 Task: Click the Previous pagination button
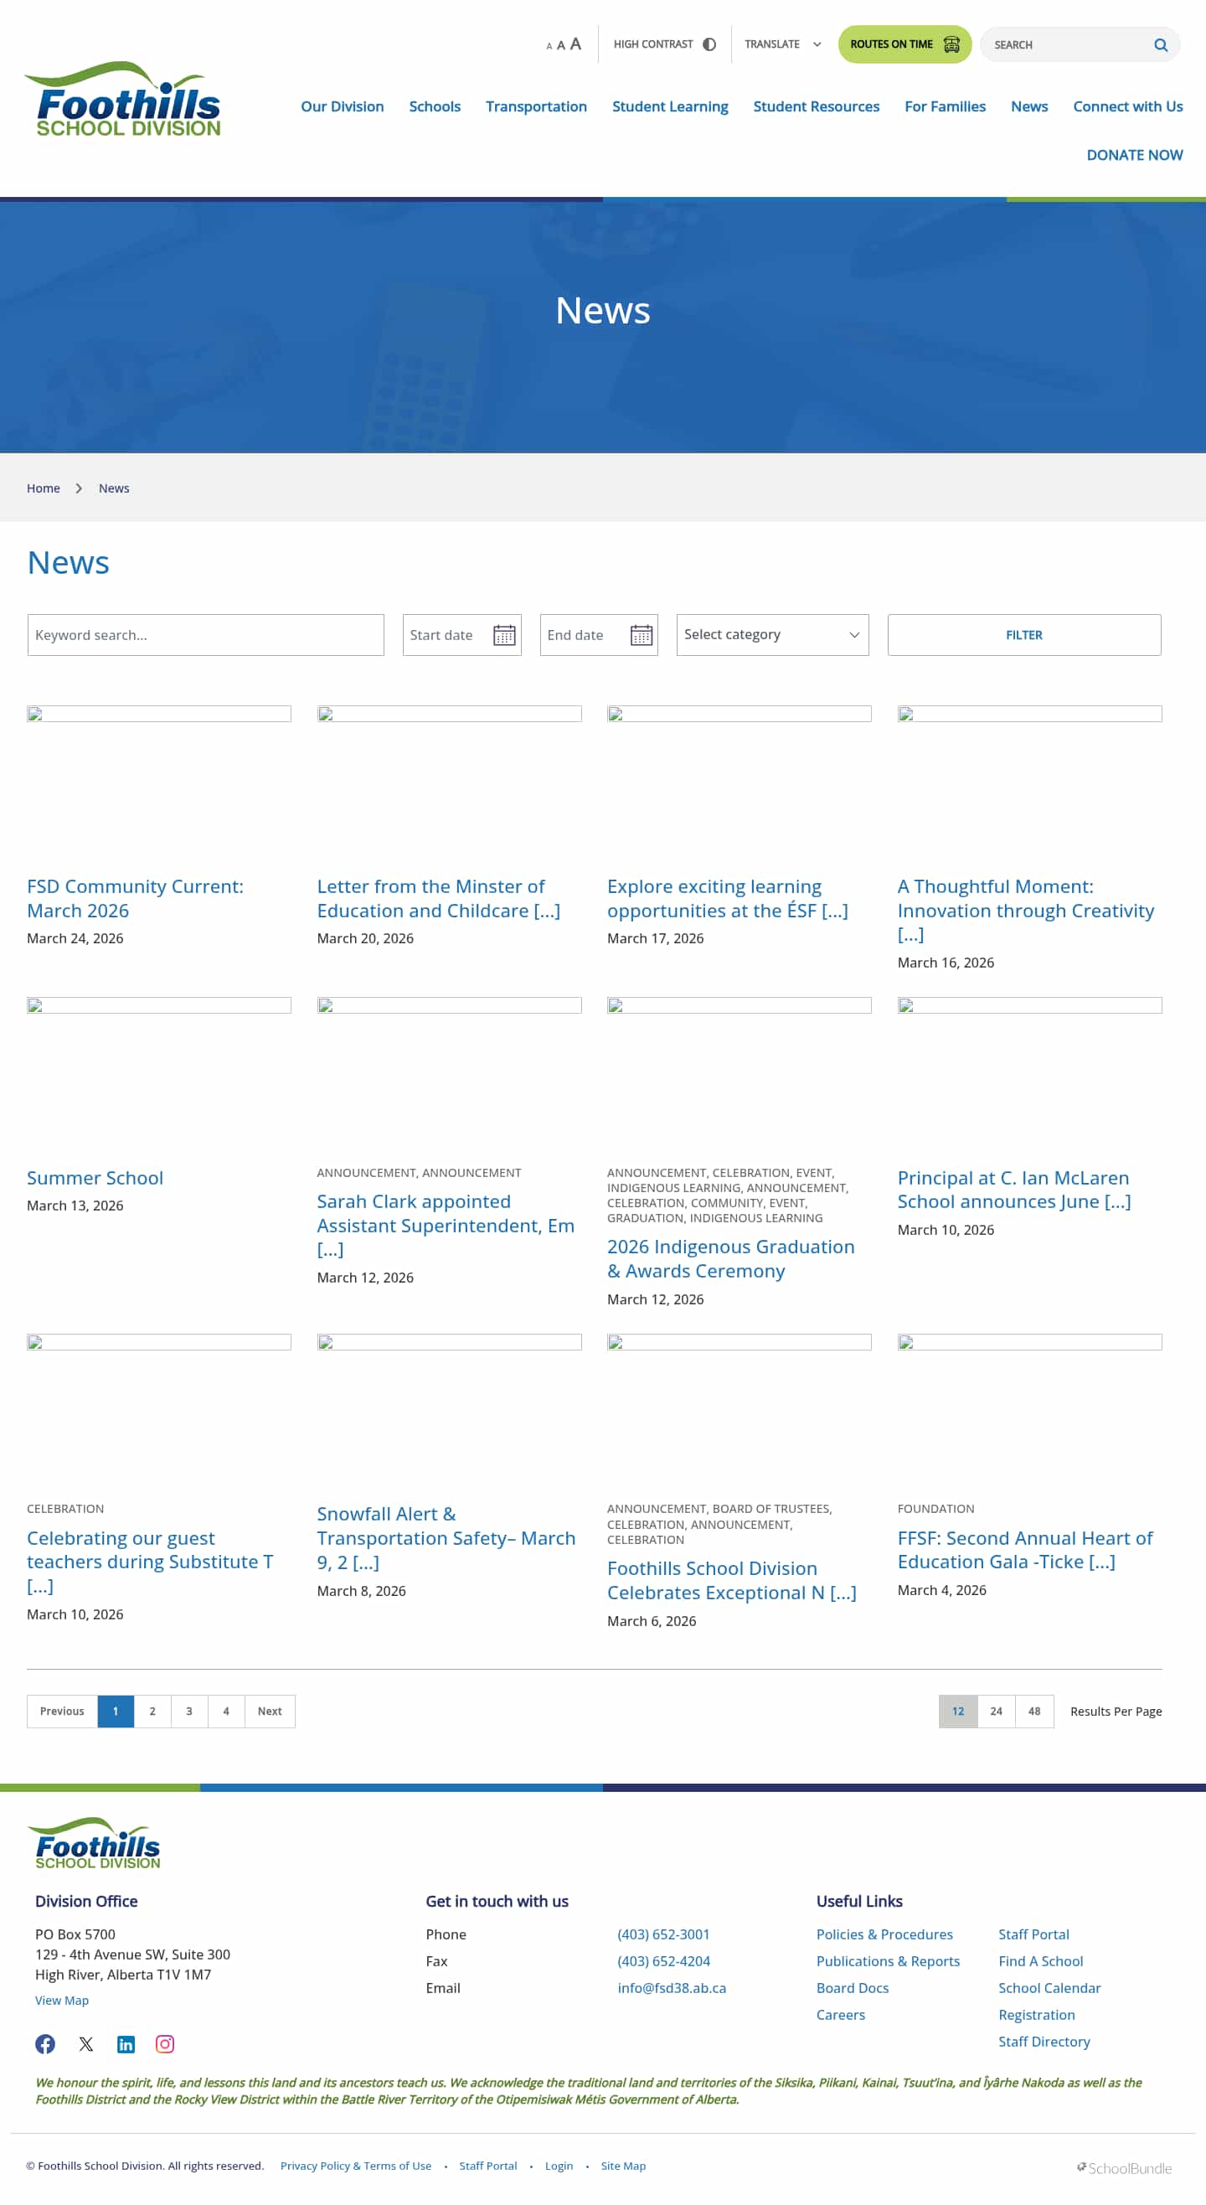pyautogui.click(x=62, y=1710)
